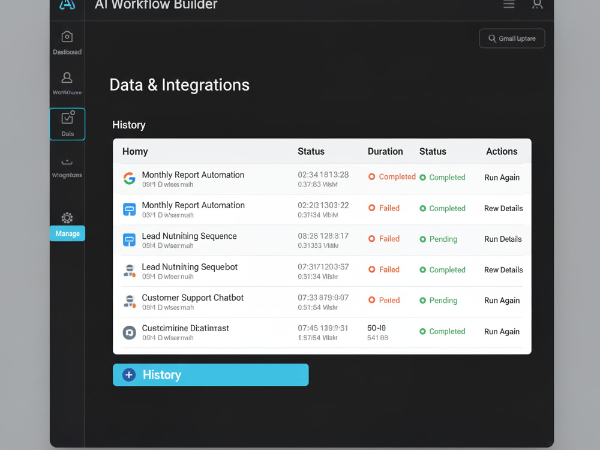Viewport: 600px width, 450px height.
Task: Click the plus icon on History button
Action: click(129, 374)
